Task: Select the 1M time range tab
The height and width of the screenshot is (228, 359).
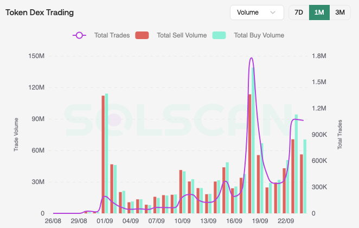Action: (x=319, y=12)
